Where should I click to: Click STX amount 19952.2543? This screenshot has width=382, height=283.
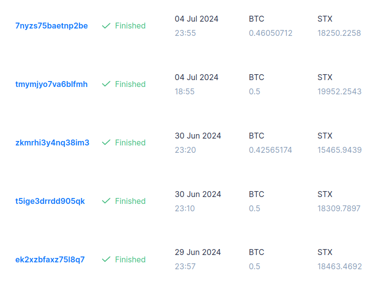(x=339, y=91)
